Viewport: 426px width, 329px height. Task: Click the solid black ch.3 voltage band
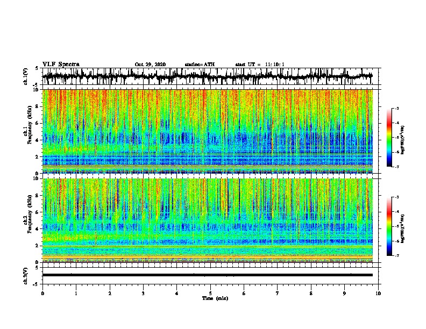(208, 275)
